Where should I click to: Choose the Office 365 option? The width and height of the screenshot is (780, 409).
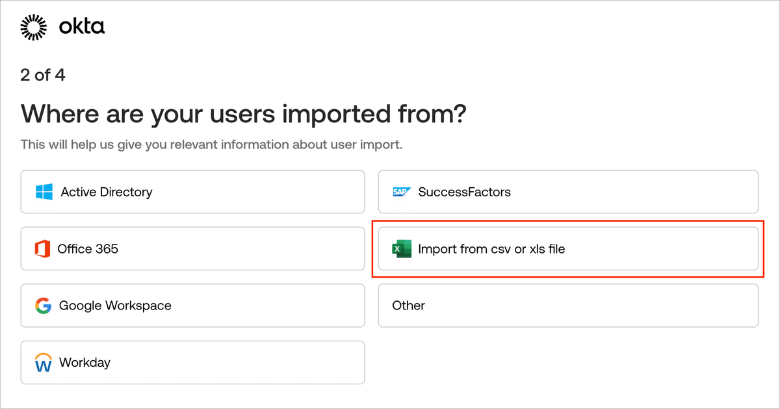192,248
